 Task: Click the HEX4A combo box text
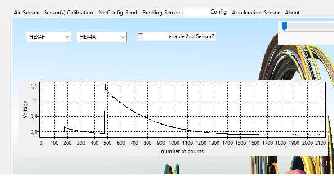click(88, 37)
